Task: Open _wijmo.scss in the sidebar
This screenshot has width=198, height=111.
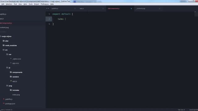Action: click(17, 59)
